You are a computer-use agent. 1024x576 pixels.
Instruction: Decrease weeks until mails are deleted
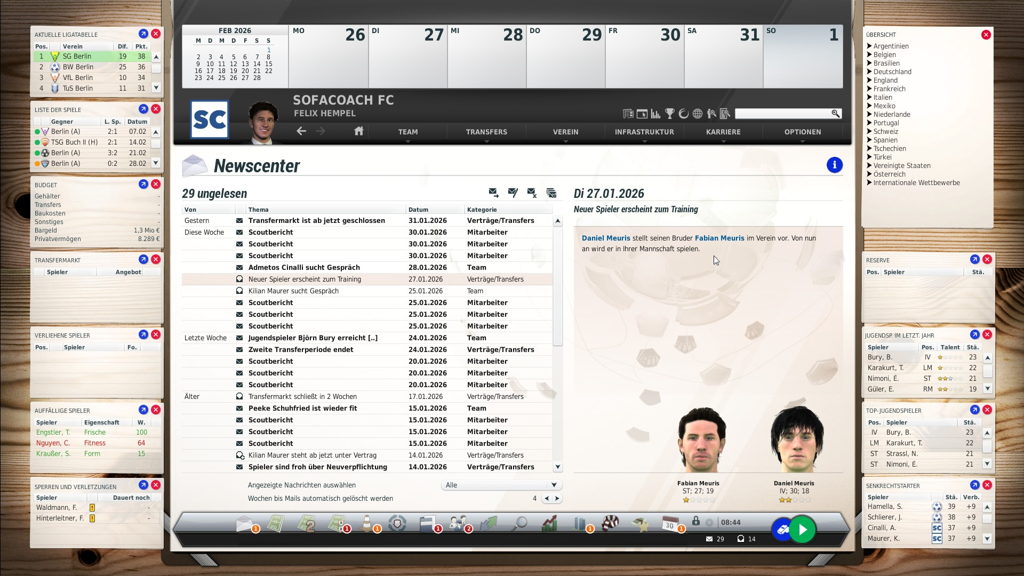coord(547,499)
